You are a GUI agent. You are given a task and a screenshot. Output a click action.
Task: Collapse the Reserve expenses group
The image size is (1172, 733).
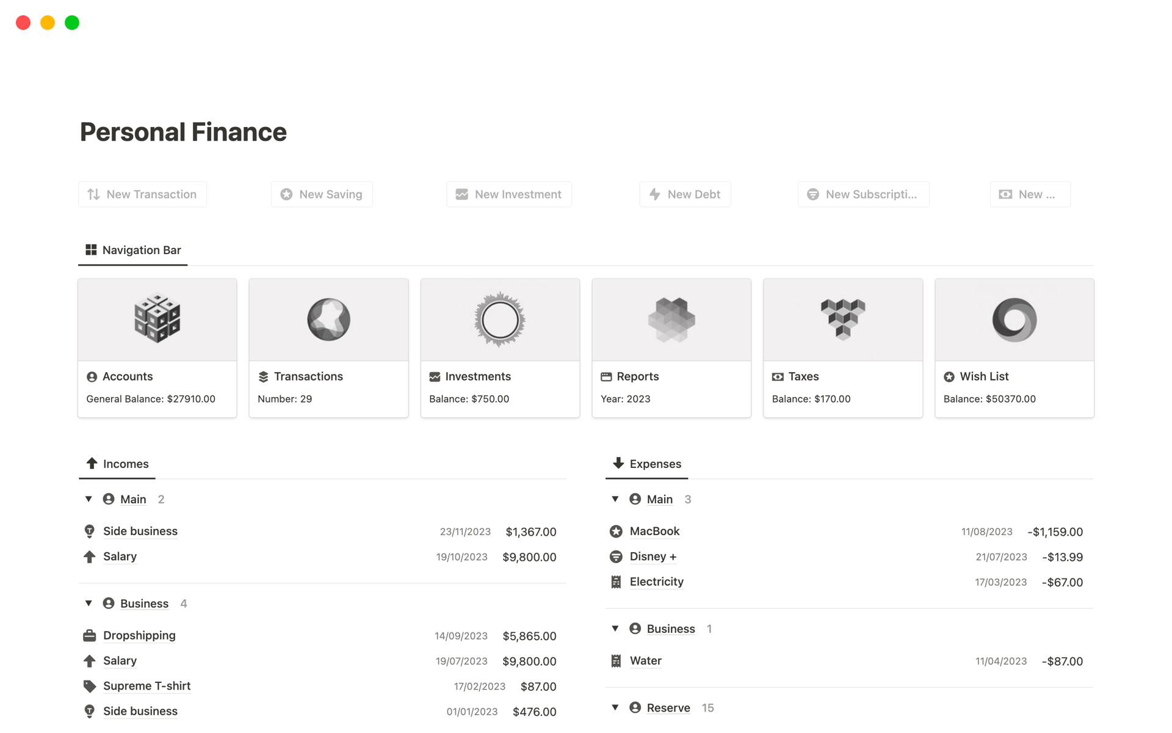coord(615,707)
